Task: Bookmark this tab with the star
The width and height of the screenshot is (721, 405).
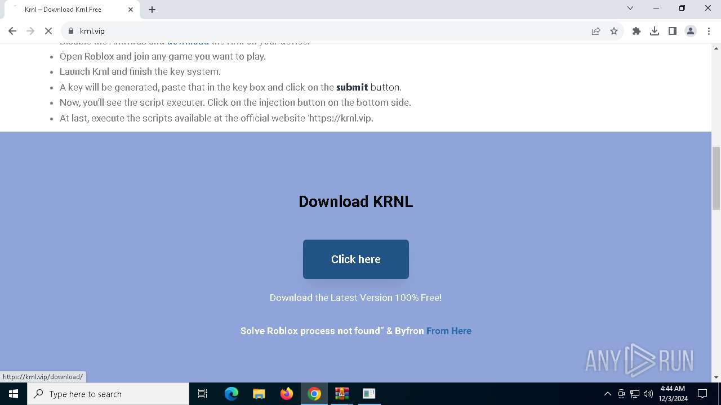Action: (614, 31)
